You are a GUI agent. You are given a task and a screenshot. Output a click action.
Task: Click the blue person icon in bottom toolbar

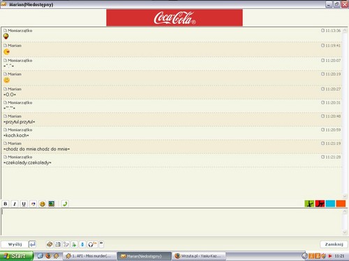tap(82, 244)
